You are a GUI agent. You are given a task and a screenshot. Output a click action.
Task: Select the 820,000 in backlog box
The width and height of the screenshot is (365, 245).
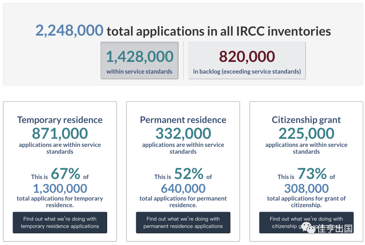click(247, 61)
